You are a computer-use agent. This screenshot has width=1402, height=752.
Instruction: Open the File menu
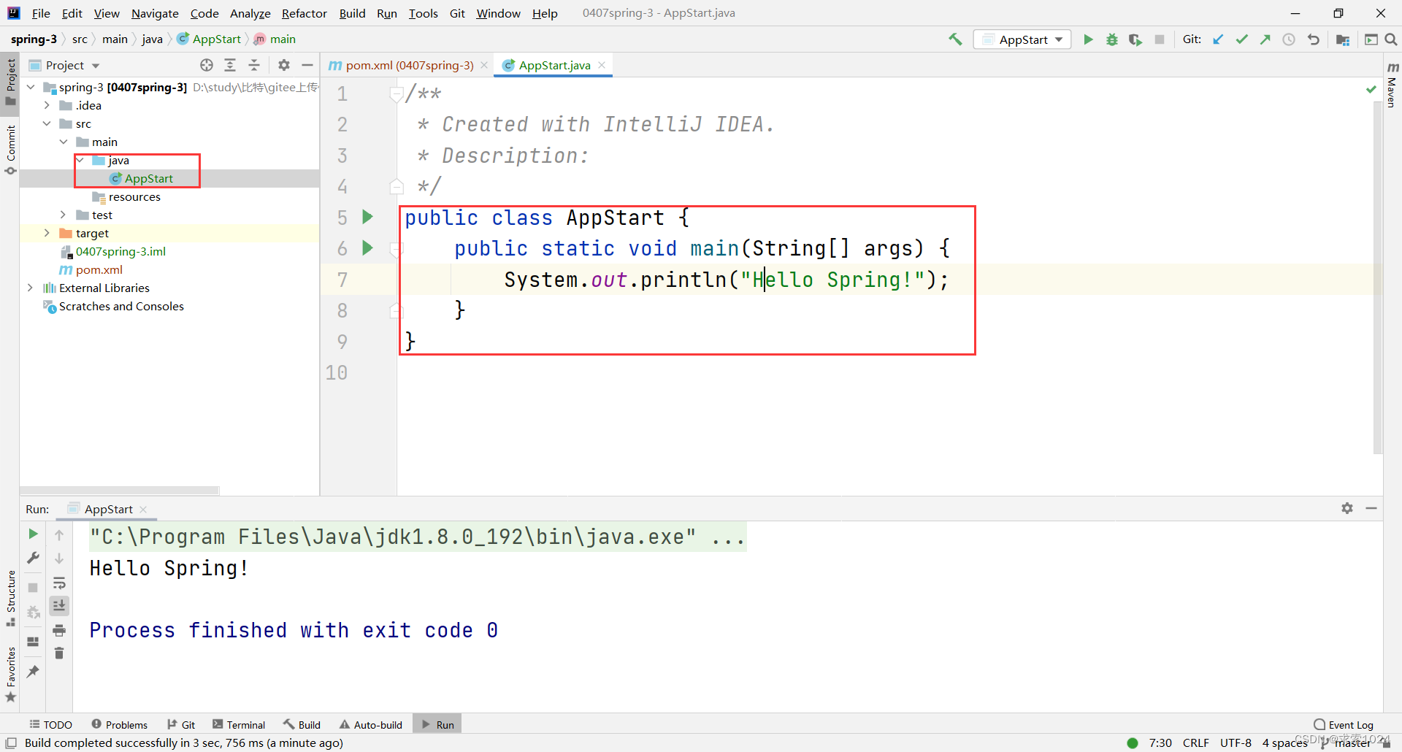click(x=41, y=13)
